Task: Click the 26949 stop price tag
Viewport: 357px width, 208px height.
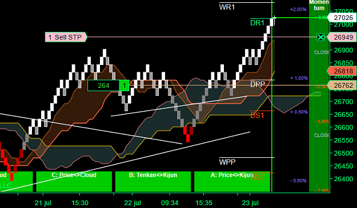Action: 342,37
